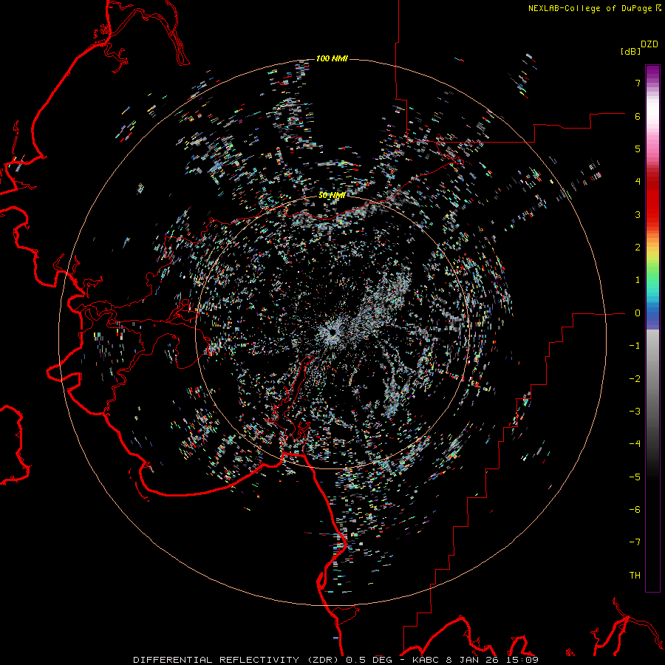665x665 pixels.
Task: Click the 50 NMI range ring label
Action: pyautogui.click(x=332, y=196)
